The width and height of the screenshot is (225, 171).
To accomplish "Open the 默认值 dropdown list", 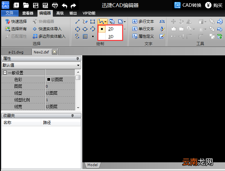I will [41, 65].
